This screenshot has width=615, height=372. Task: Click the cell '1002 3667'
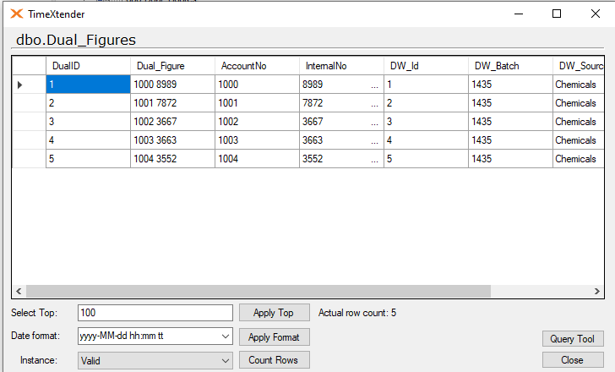pyautogui.click(x=172, y=122)
